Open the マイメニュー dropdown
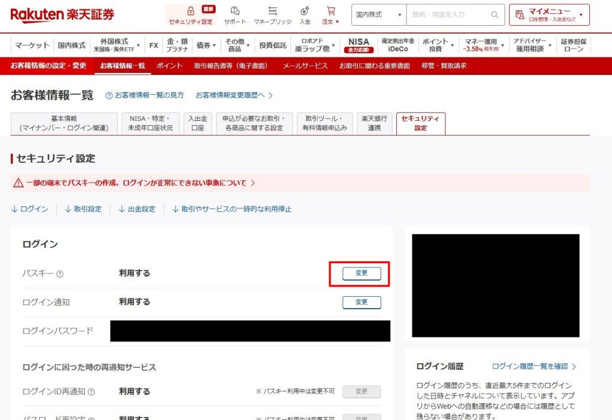 coord(549,15)
